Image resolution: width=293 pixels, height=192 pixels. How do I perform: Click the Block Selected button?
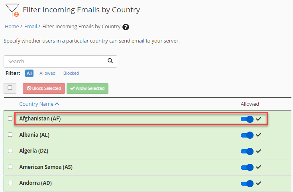(x=43, y=88)
